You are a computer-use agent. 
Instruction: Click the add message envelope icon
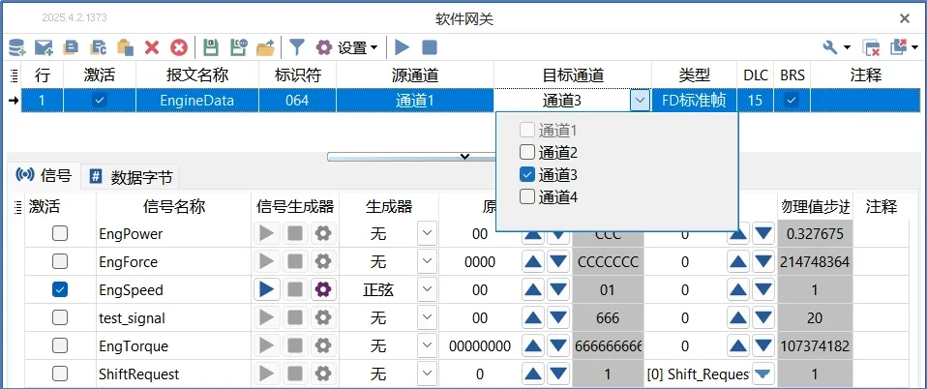(44, 46)
